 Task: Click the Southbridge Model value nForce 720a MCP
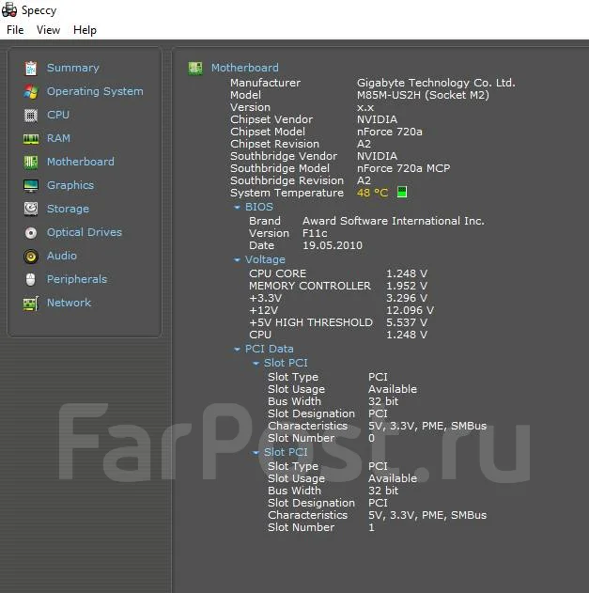pos(404,168)
